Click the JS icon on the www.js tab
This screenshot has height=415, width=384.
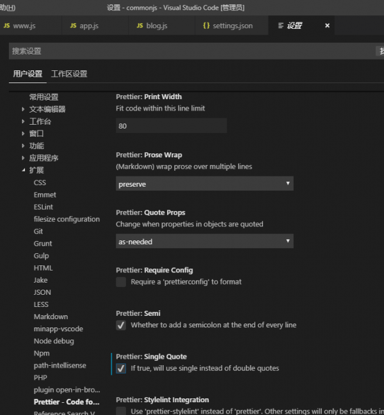click(6, 26)
